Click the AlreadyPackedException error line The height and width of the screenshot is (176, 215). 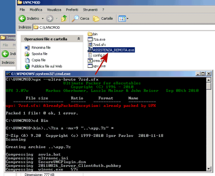81,106
